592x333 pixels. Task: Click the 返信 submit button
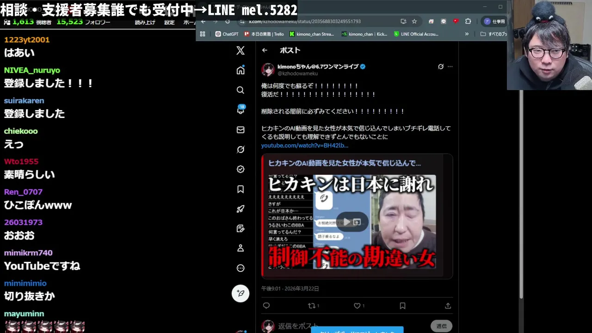pyautogui.click(x=441, y=326)
